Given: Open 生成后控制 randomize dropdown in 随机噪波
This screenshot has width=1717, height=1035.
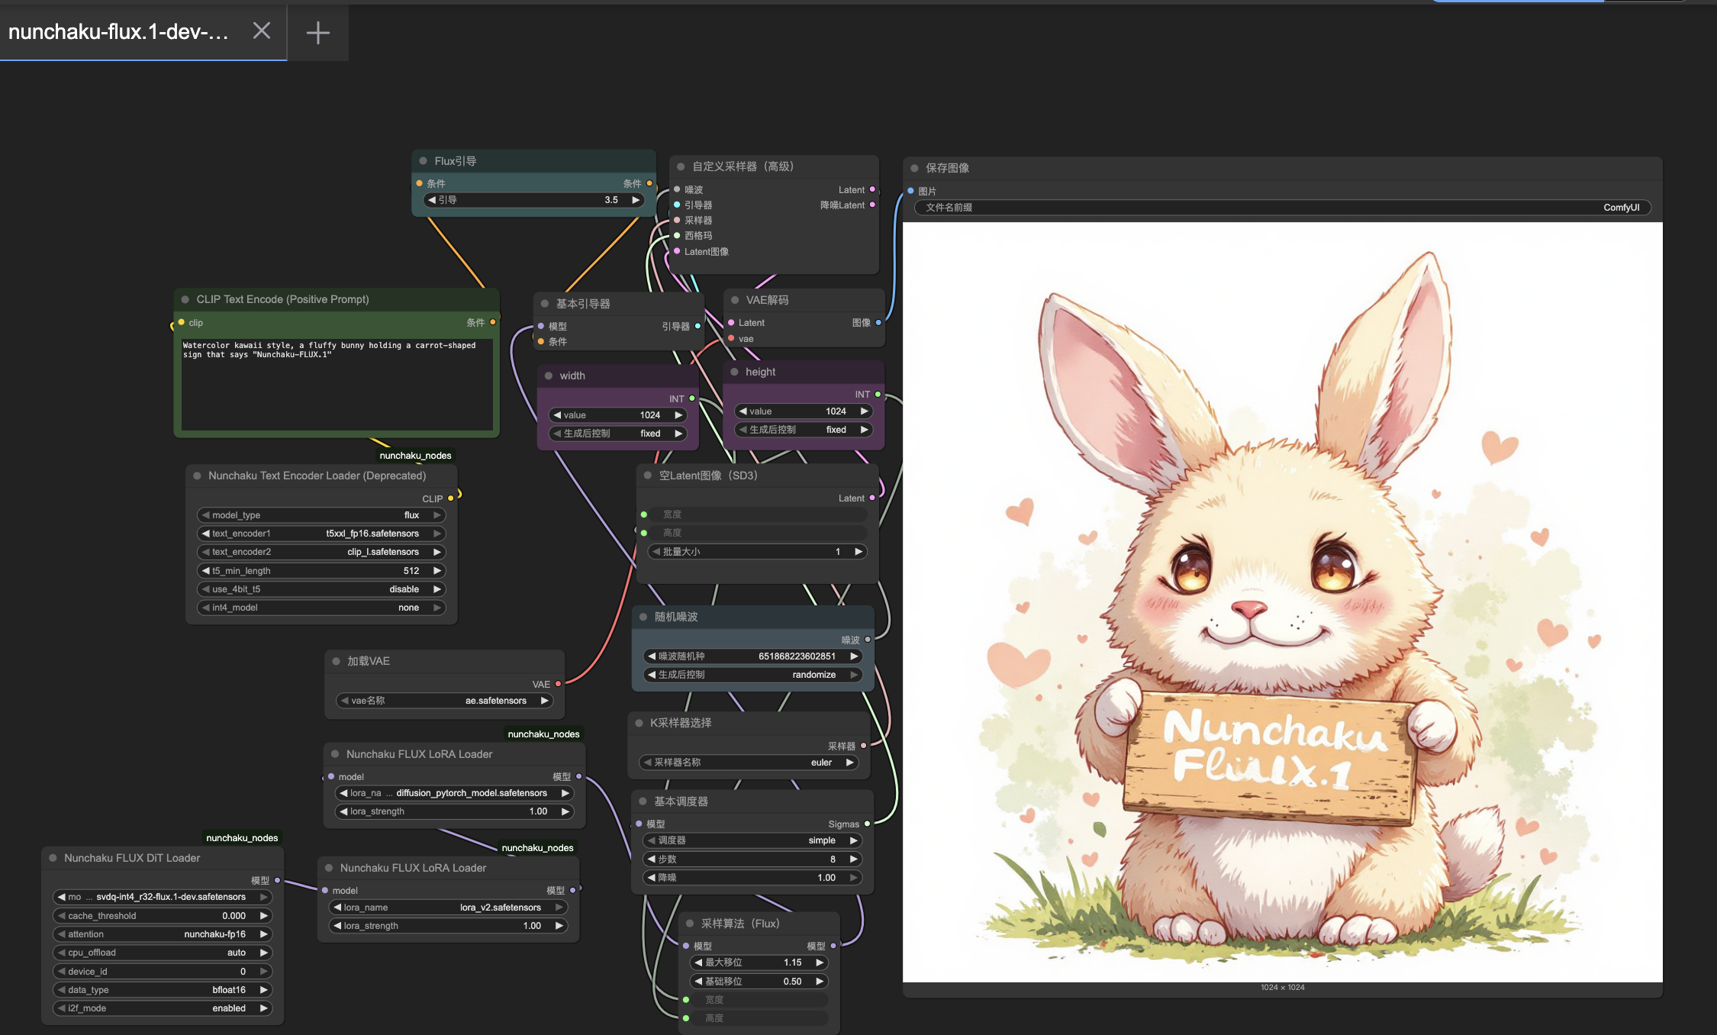Looking at the screenshot, I should [x=752, y=675].
